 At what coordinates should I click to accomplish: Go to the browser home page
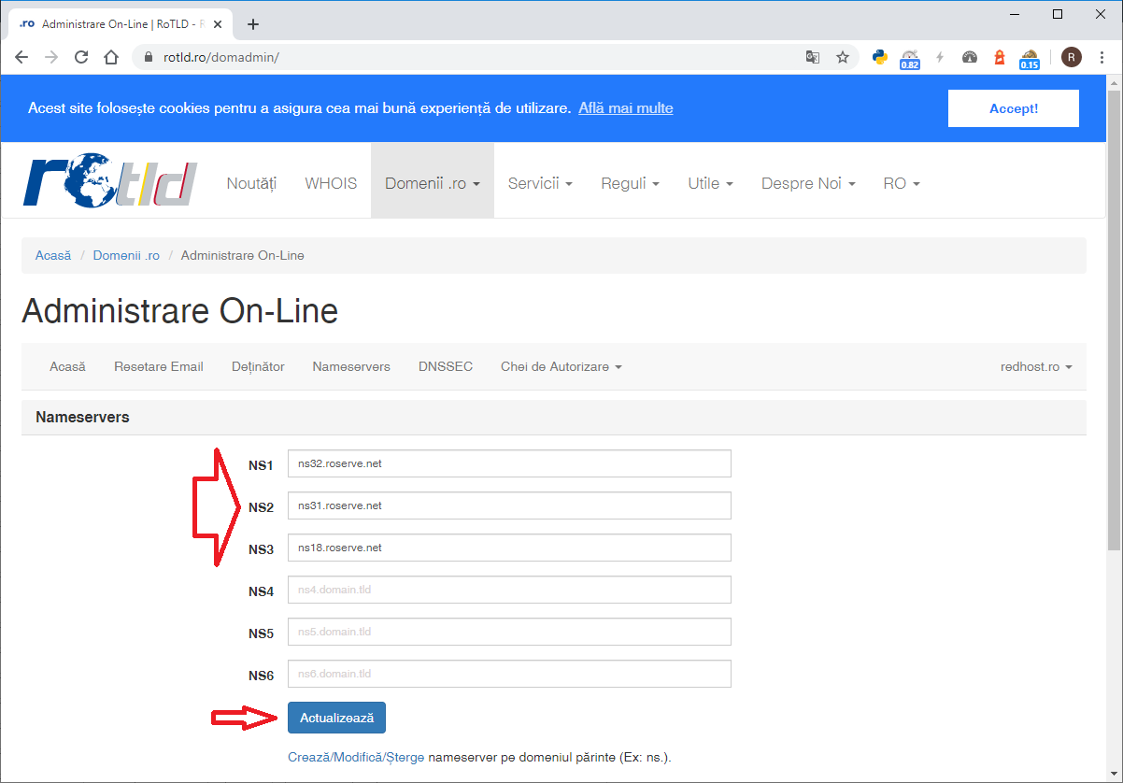[111, 57]
